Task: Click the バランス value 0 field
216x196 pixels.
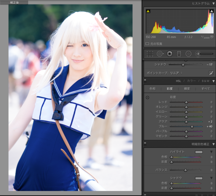Action: (x=211, y=170)
